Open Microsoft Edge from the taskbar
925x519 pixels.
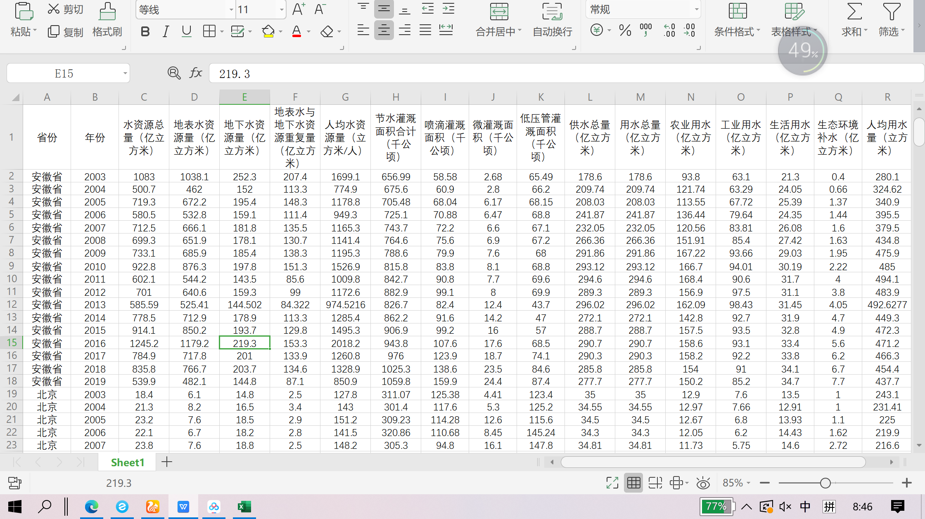(91, 507)
